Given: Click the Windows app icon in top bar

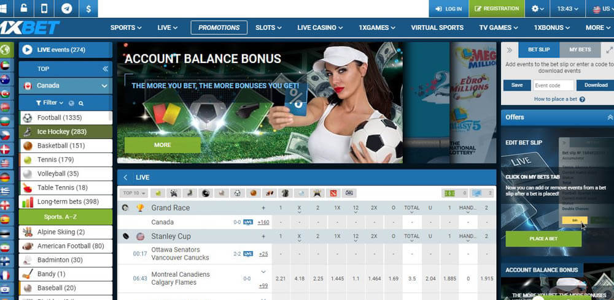Looking at the screenshot, I should [x=4, y=9].
